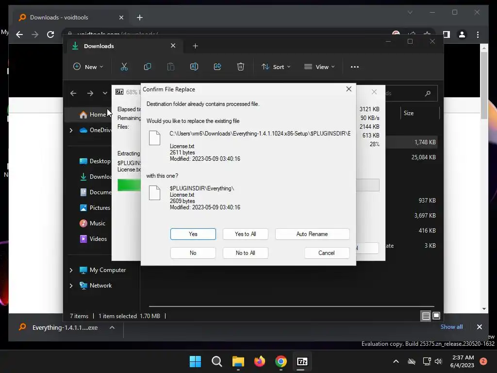Click Chrome back arrow
The height and width of the screenshot is (373, 497).
point(19,34)
